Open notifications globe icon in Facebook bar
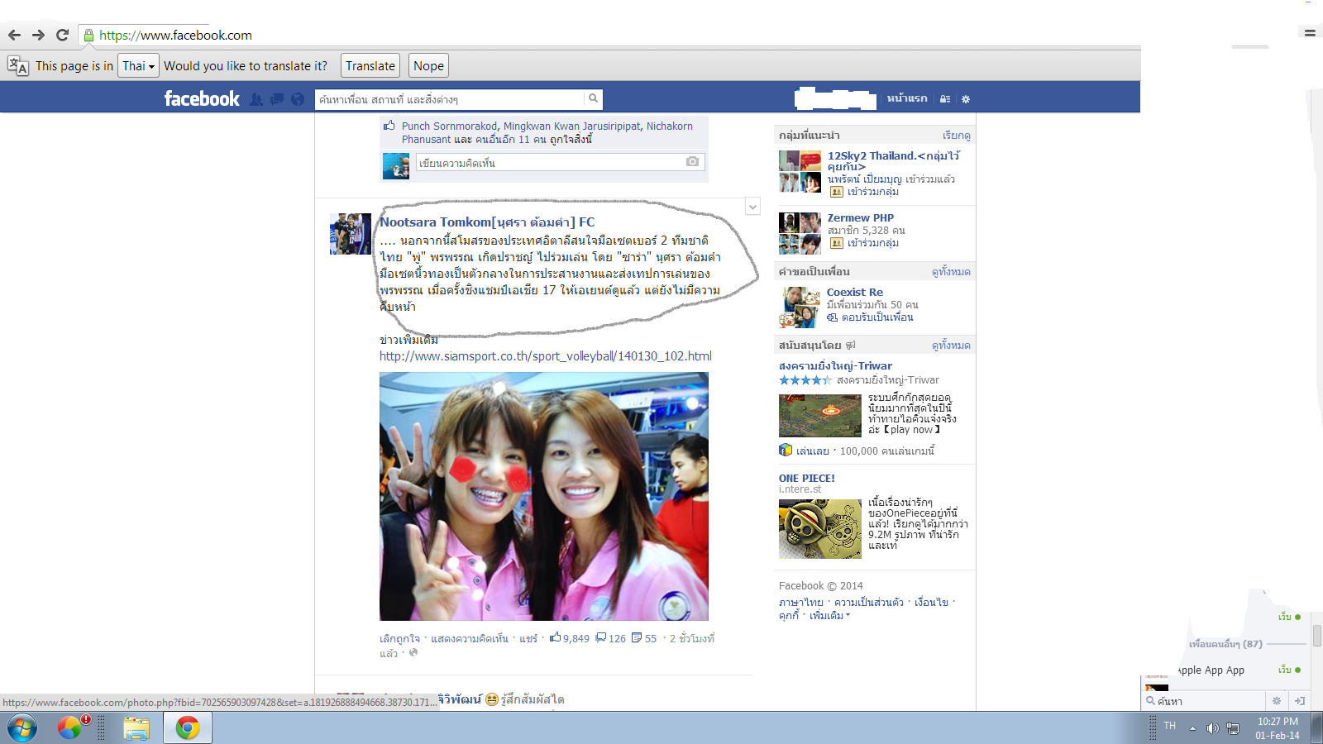This screenshot has height=744, width=1323. [x=298, y=99]
